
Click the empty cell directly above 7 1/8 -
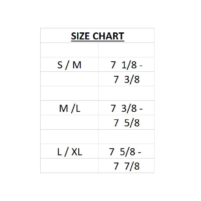pyautogui.click(x=126, y=50)
